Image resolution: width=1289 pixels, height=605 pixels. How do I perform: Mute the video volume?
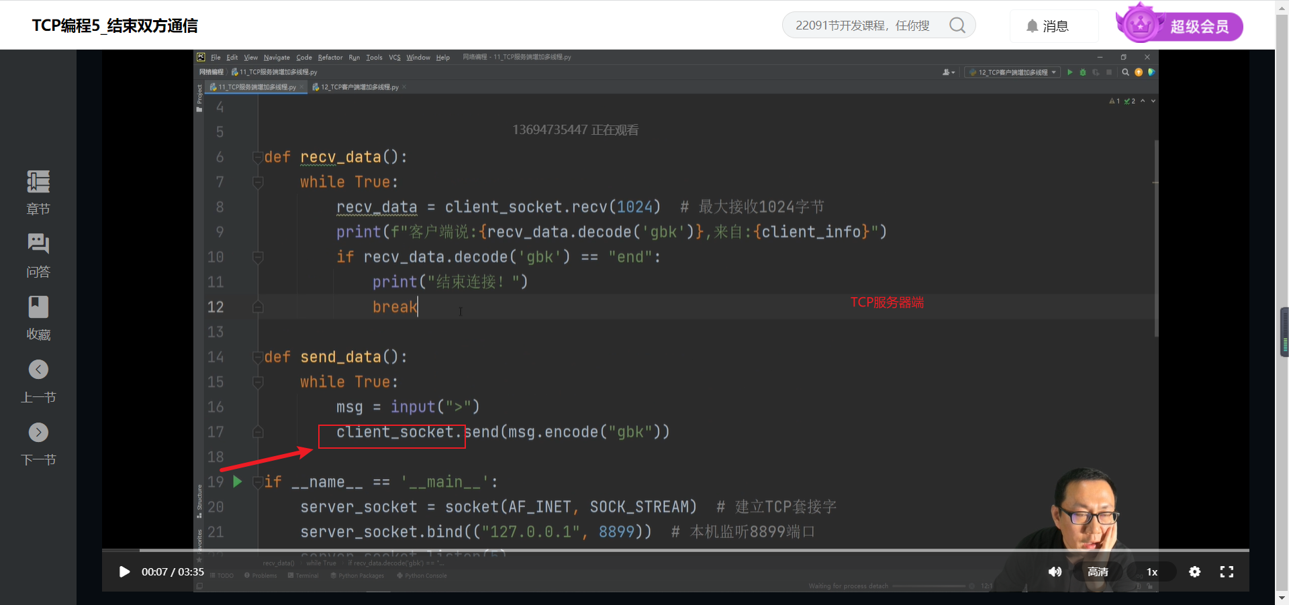(x=1055, y=571)
